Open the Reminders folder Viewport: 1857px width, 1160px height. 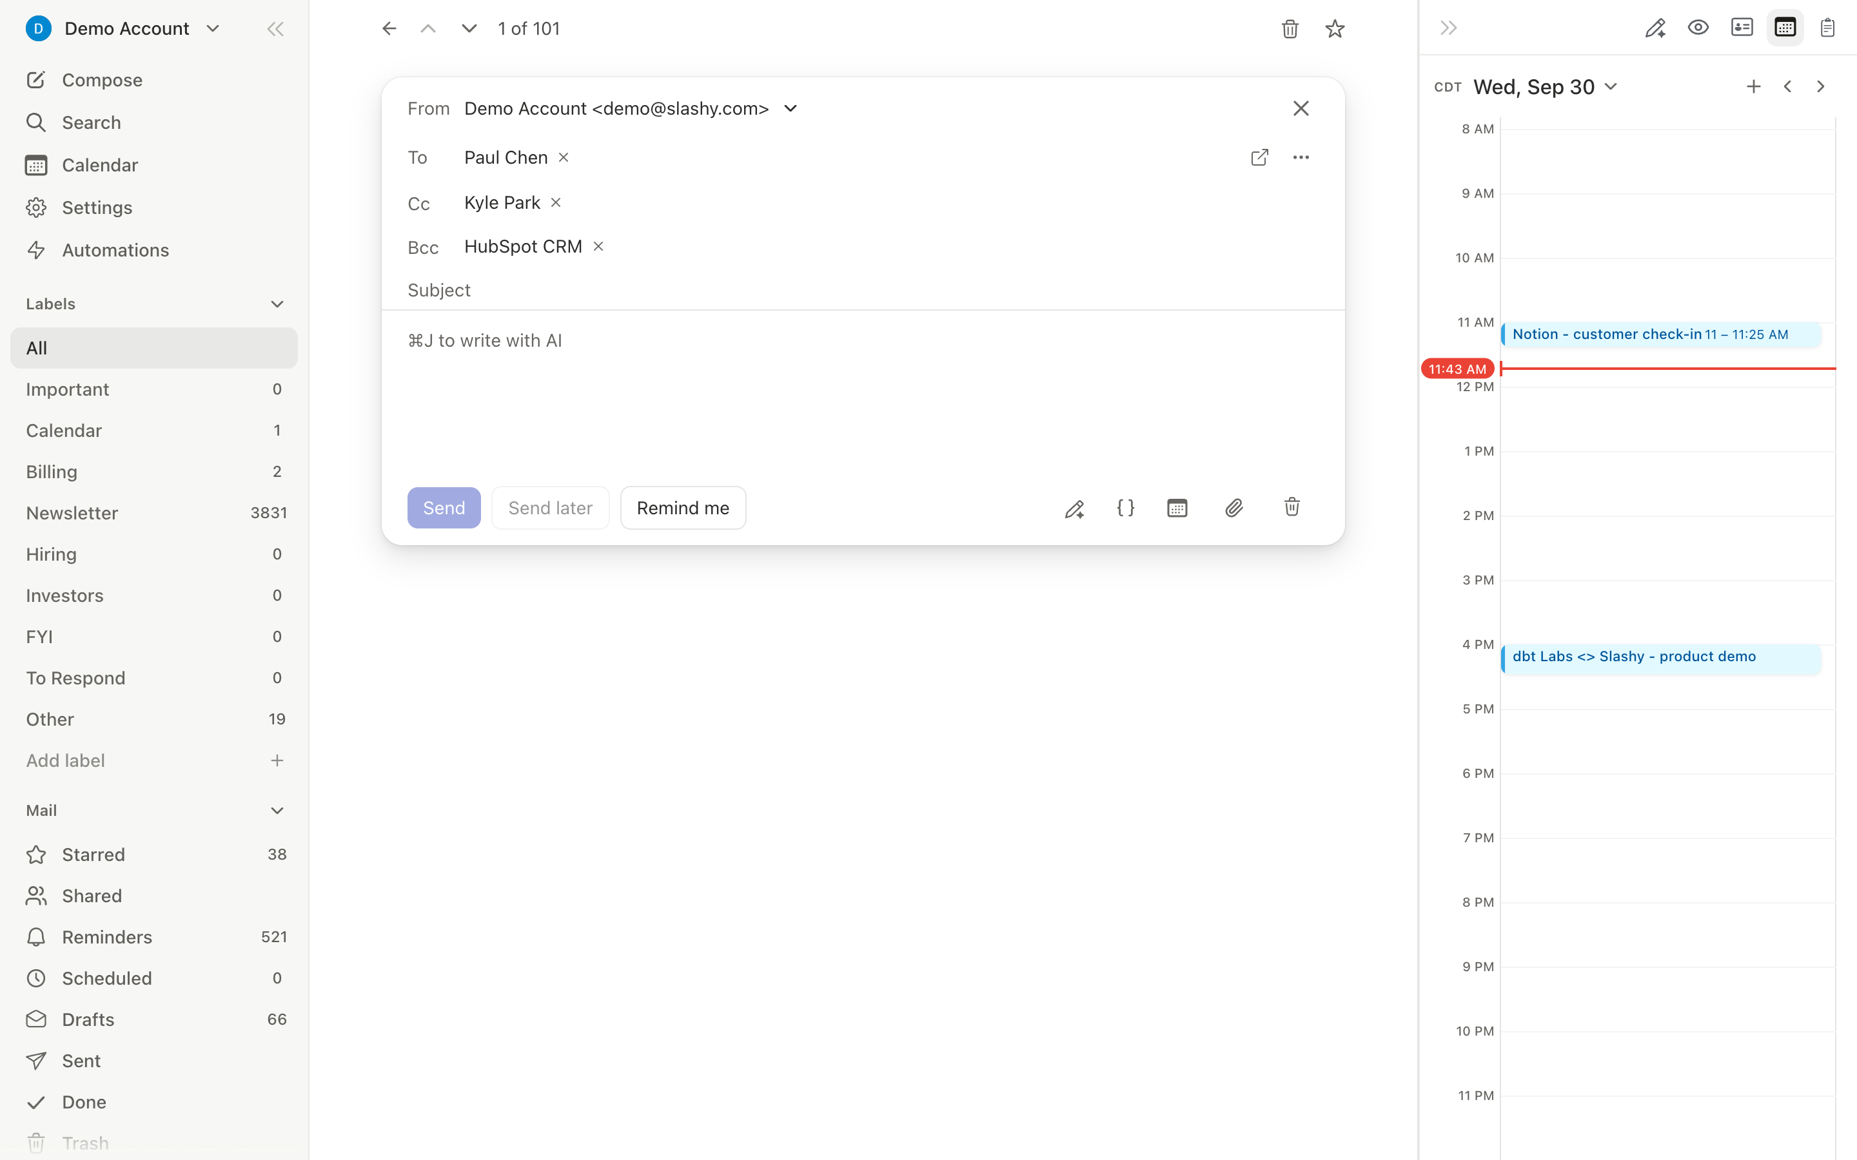[x=153, y=937]
